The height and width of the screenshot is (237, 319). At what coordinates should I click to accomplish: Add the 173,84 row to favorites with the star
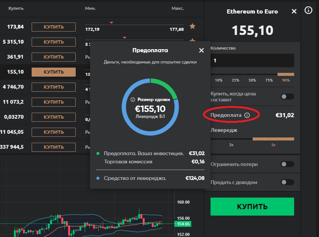pyautogui.click(x=192, y=26)
